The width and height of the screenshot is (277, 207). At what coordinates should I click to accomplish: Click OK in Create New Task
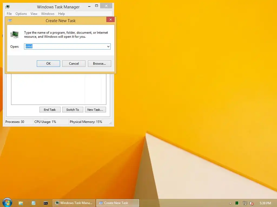(x=48, y=64)
